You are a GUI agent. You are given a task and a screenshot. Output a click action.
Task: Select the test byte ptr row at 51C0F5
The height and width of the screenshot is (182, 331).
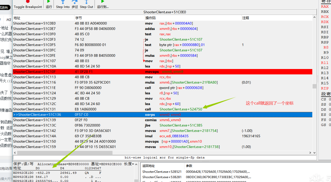tap(162, 45)
